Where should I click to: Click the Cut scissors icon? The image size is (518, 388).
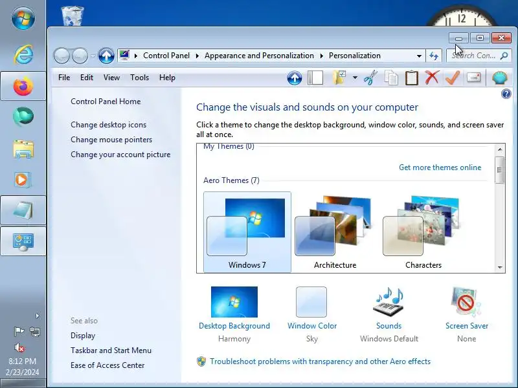370,78
